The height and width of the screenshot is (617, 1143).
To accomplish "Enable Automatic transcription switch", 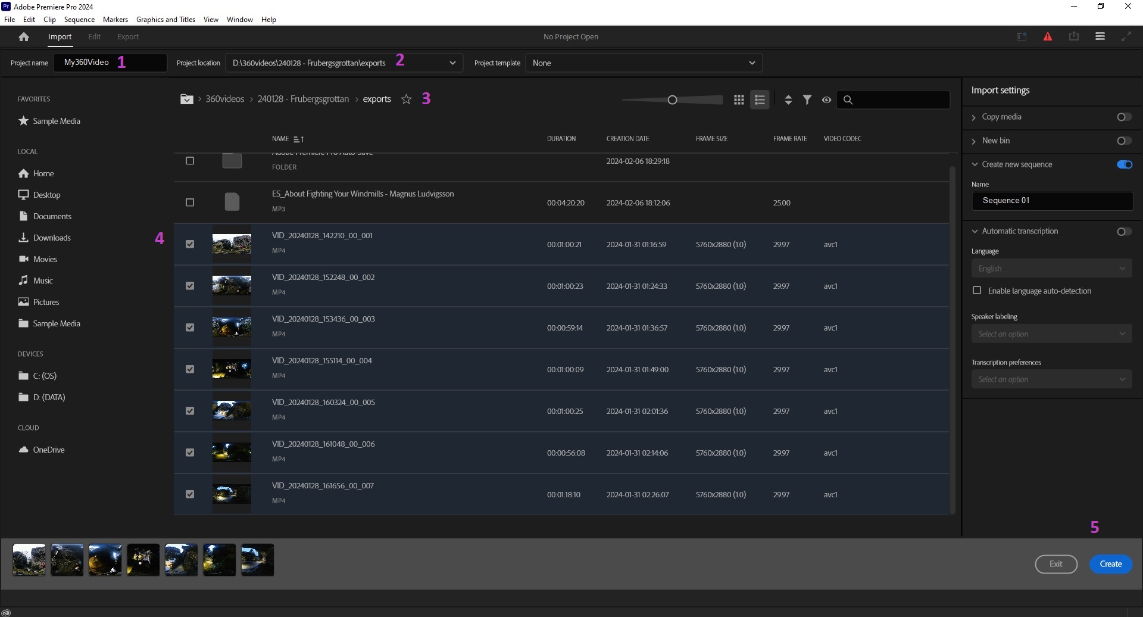I will [x=1124, y=231].
